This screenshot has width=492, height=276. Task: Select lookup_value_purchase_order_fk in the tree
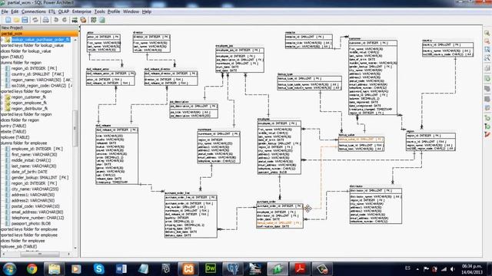click(x=41, y=40)
